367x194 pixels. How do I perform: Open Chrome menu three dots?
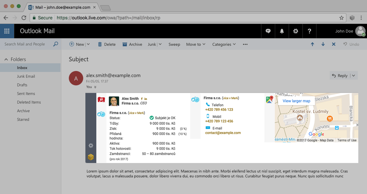tap(361, 18)
